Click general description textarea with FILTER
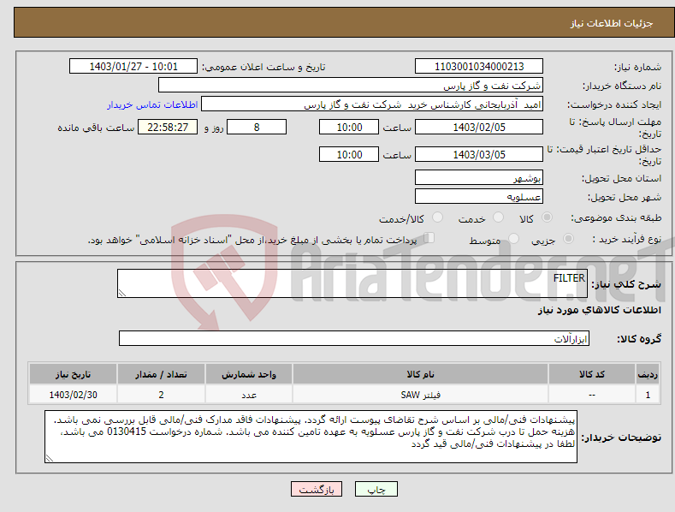675x512 pixels. (352, 283)
